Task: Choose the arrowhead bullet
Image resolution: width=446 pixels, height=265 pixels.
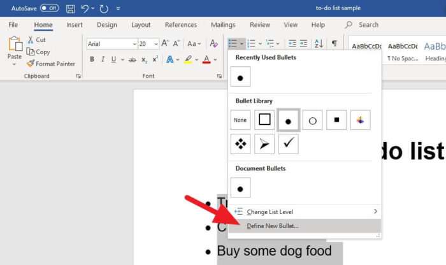Action: pyautogui.click(x=264, y=144)
